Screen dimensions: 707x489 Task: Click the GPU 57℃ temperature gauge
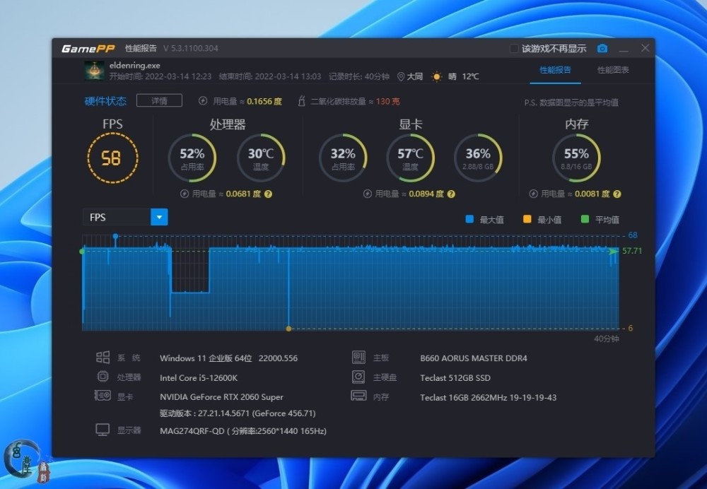(410, 158)
